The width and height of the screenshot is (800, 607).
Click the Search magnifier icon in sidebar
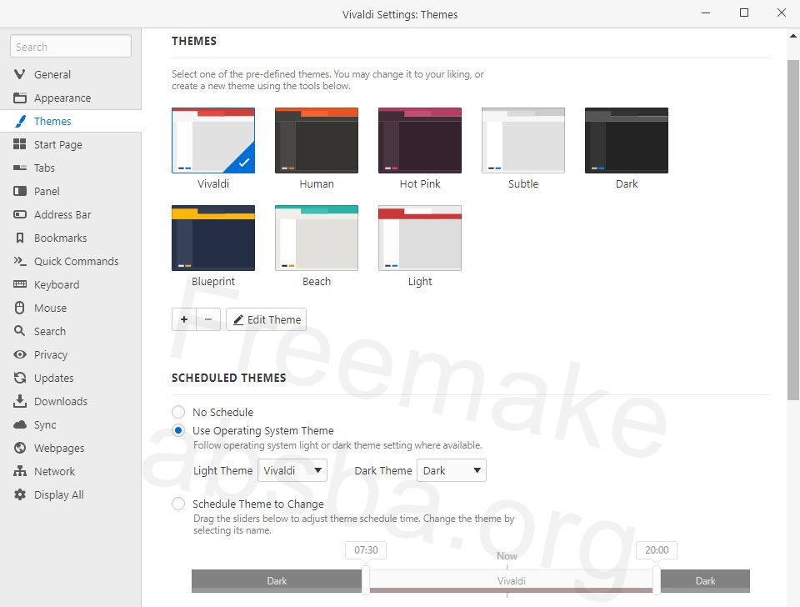(x=20, y=331)
